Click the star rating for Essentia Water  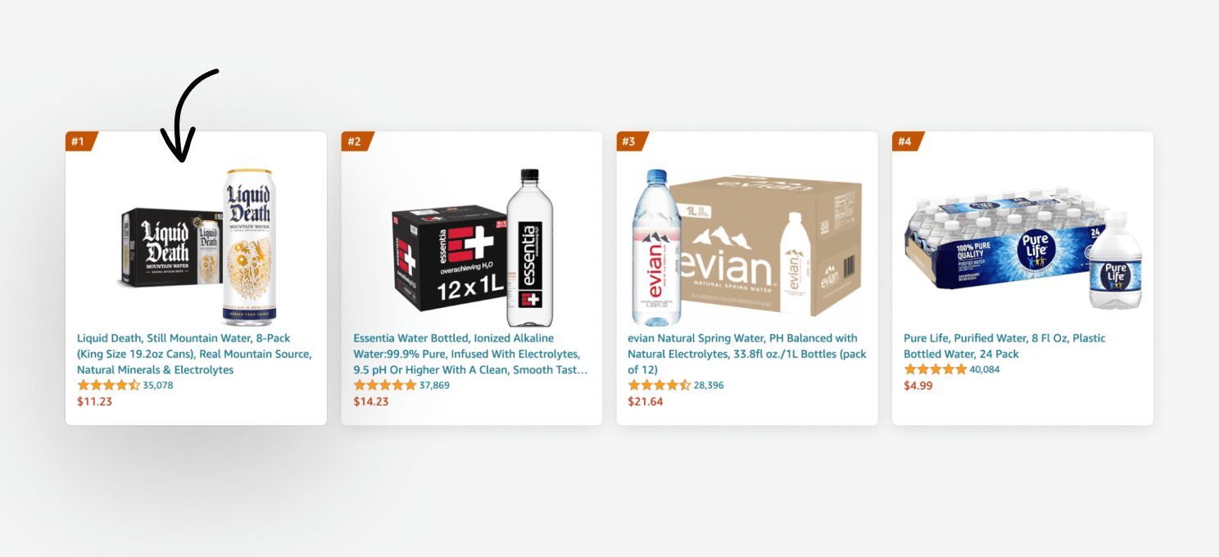pos(384,385)
